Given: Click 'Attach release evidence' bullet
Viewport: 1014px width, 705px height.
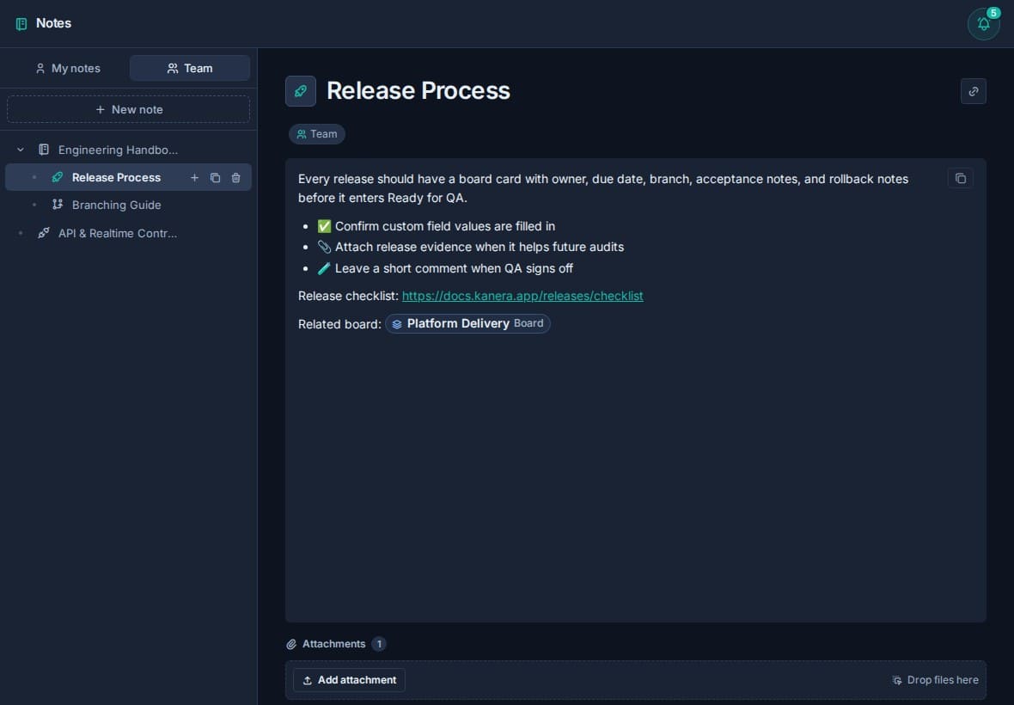Looking at the screenshot, I should 470,247.
